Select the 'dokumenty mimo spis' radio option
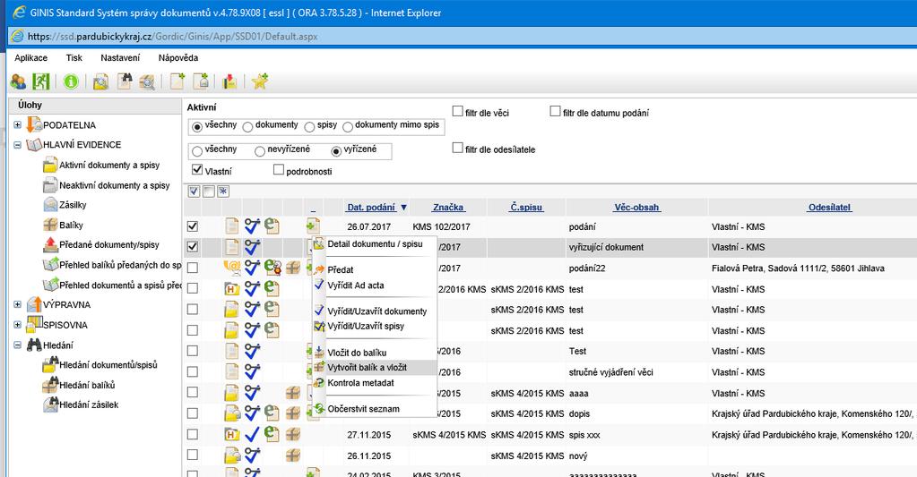The height and width of the screenshot is (477, 917). tap(348, 127)
